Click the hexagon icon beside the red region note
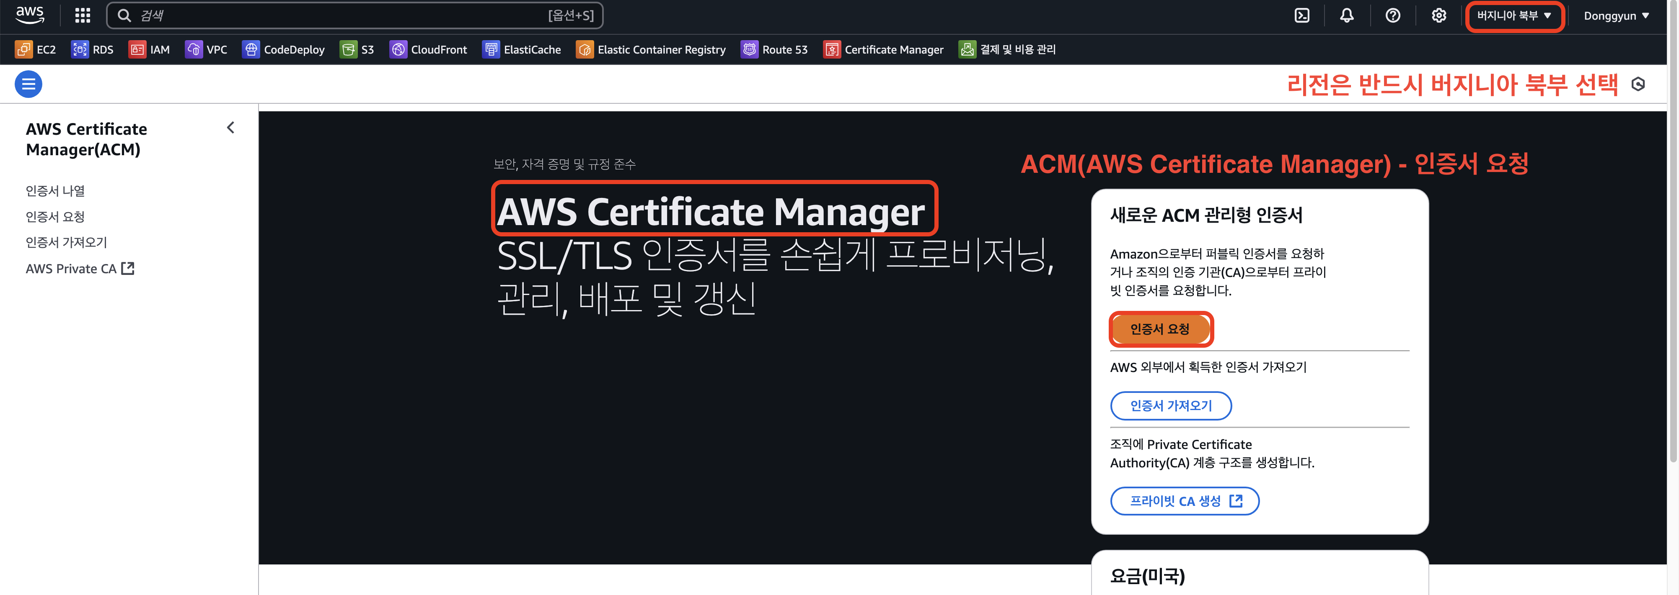Screen dimensions: 1679x595 point(1638,84)
